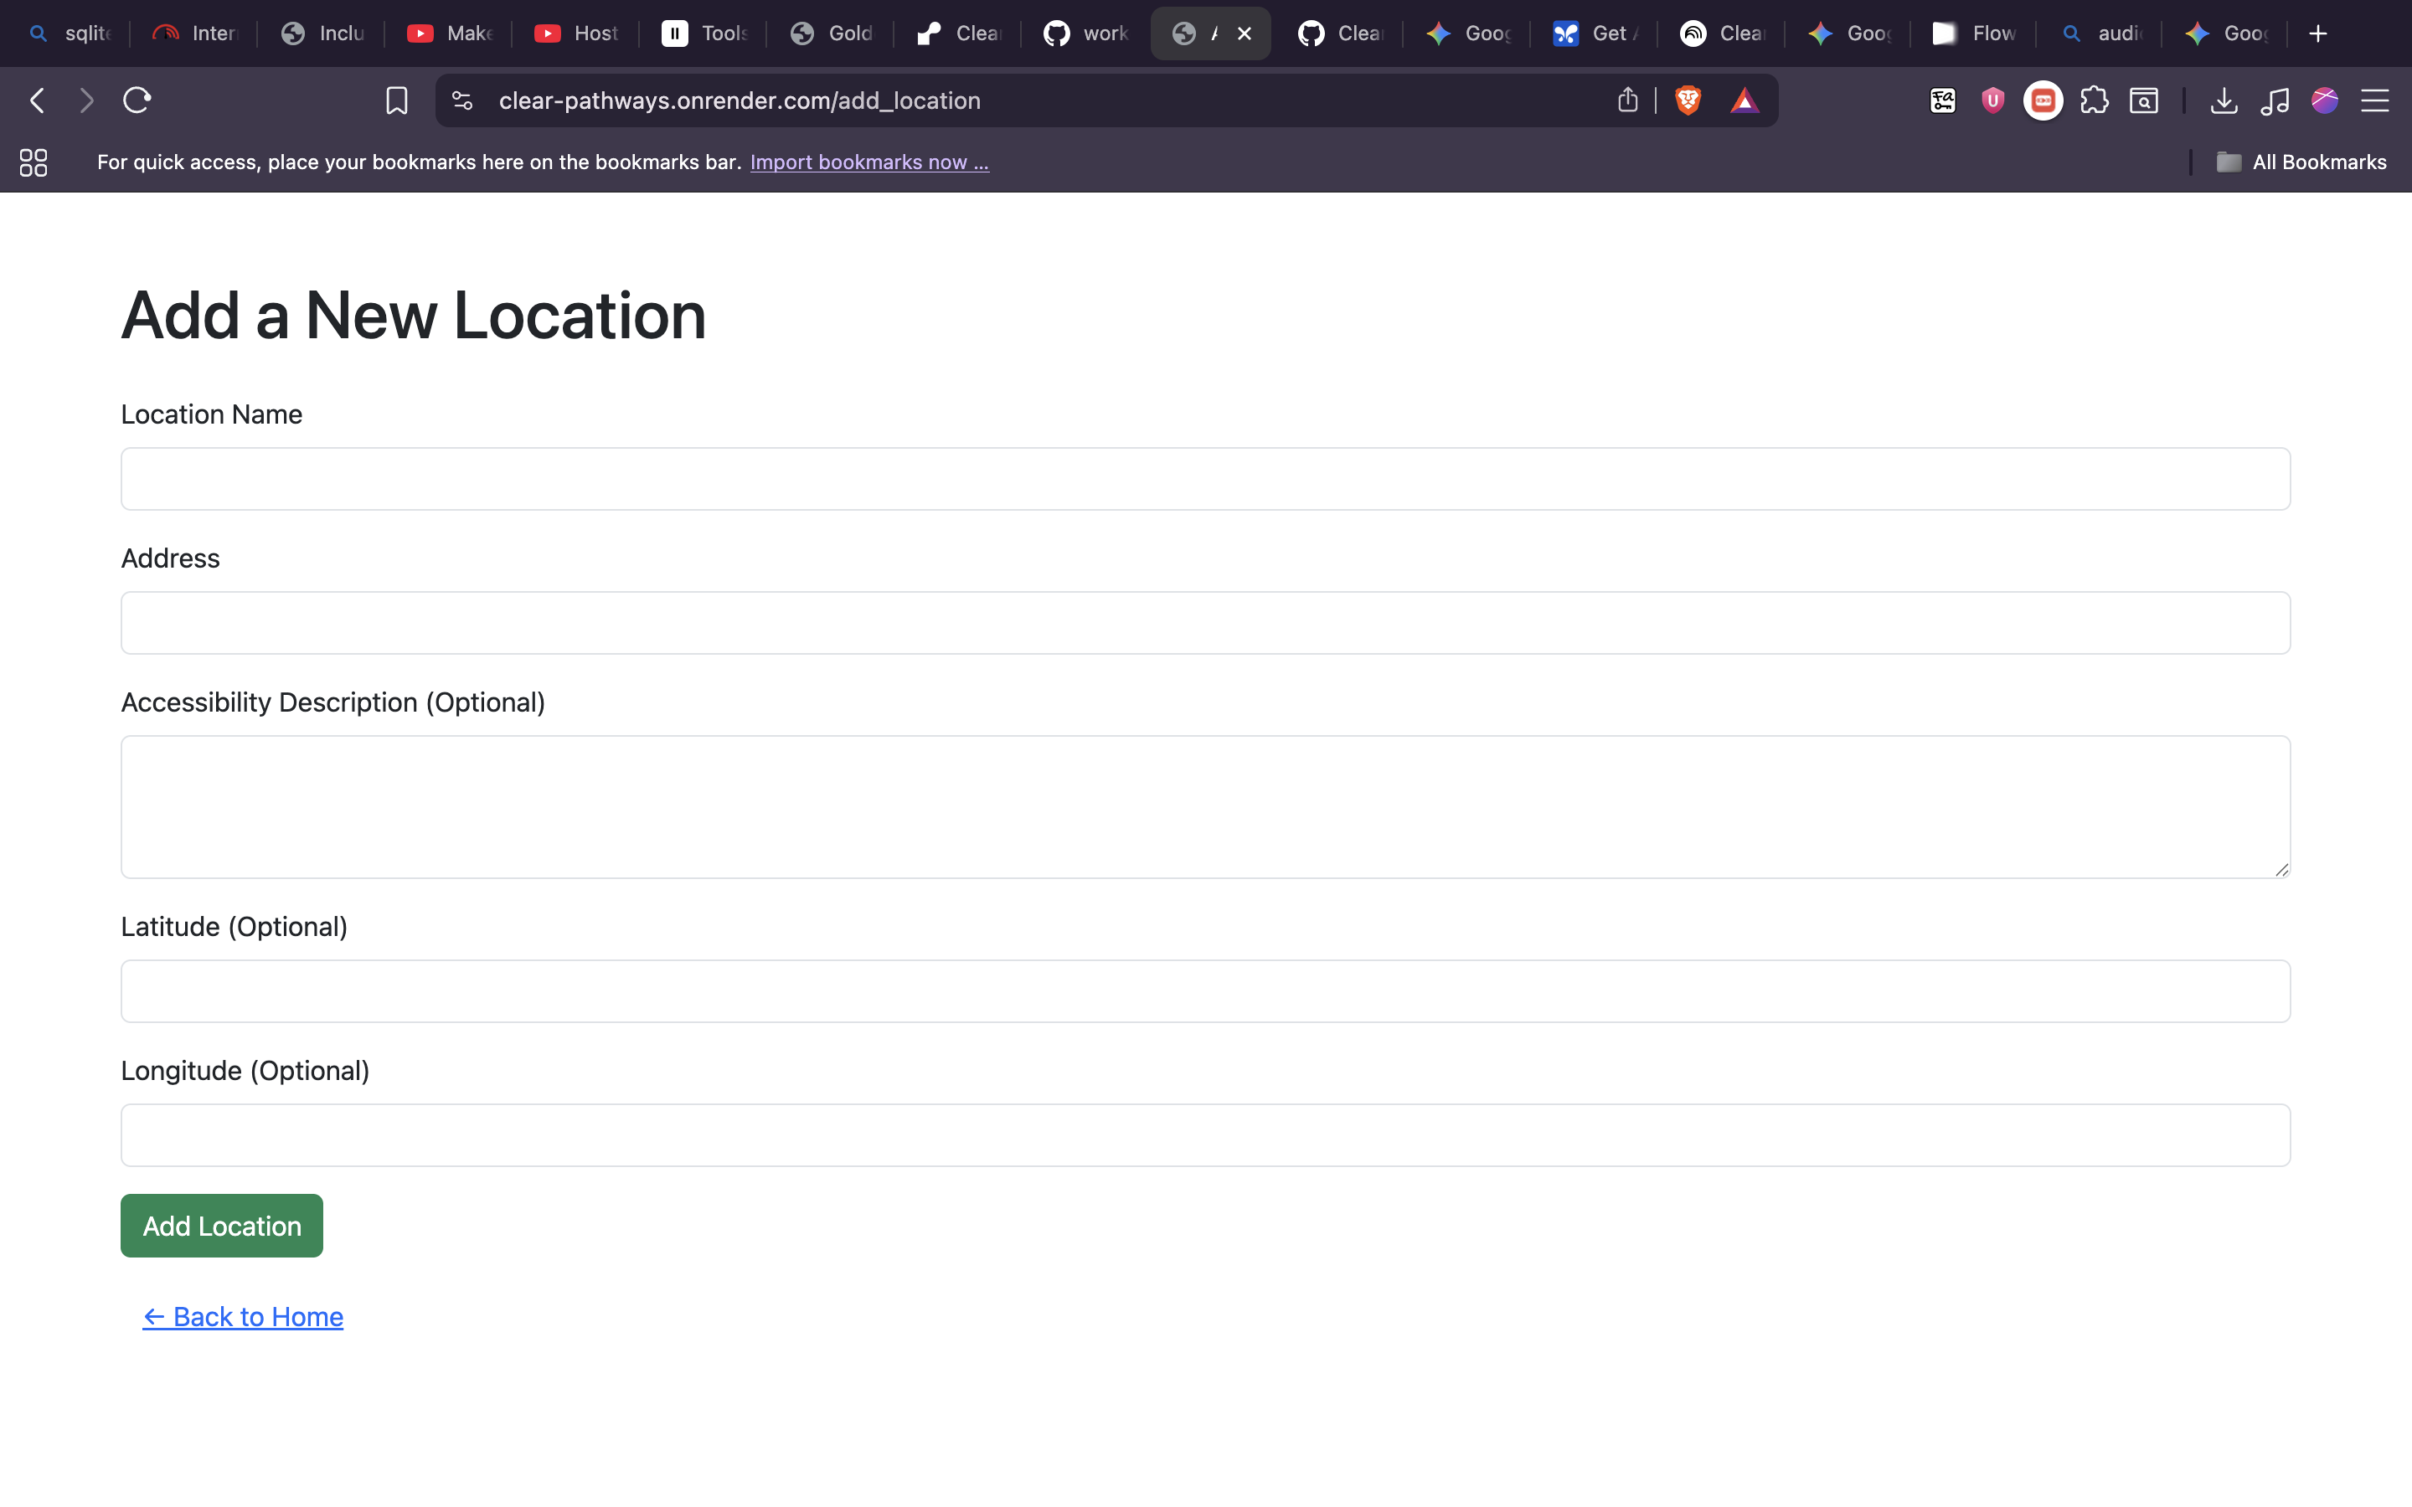
Task: Click the green Add Location button
Action: (221, 1225)
